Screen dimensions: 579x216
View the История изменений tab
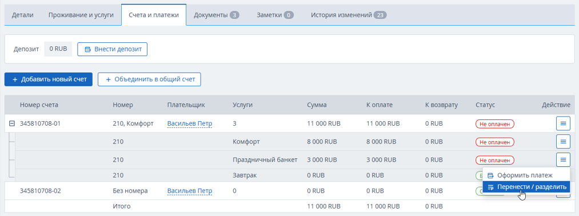[x=349, y=15]
